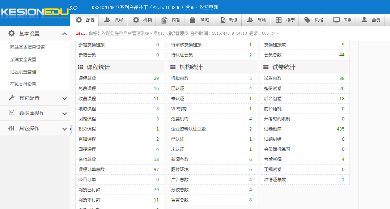390x209 pixels.
Task: Expand the 数据库操作 section chevron
Action: tap(64, 114)
